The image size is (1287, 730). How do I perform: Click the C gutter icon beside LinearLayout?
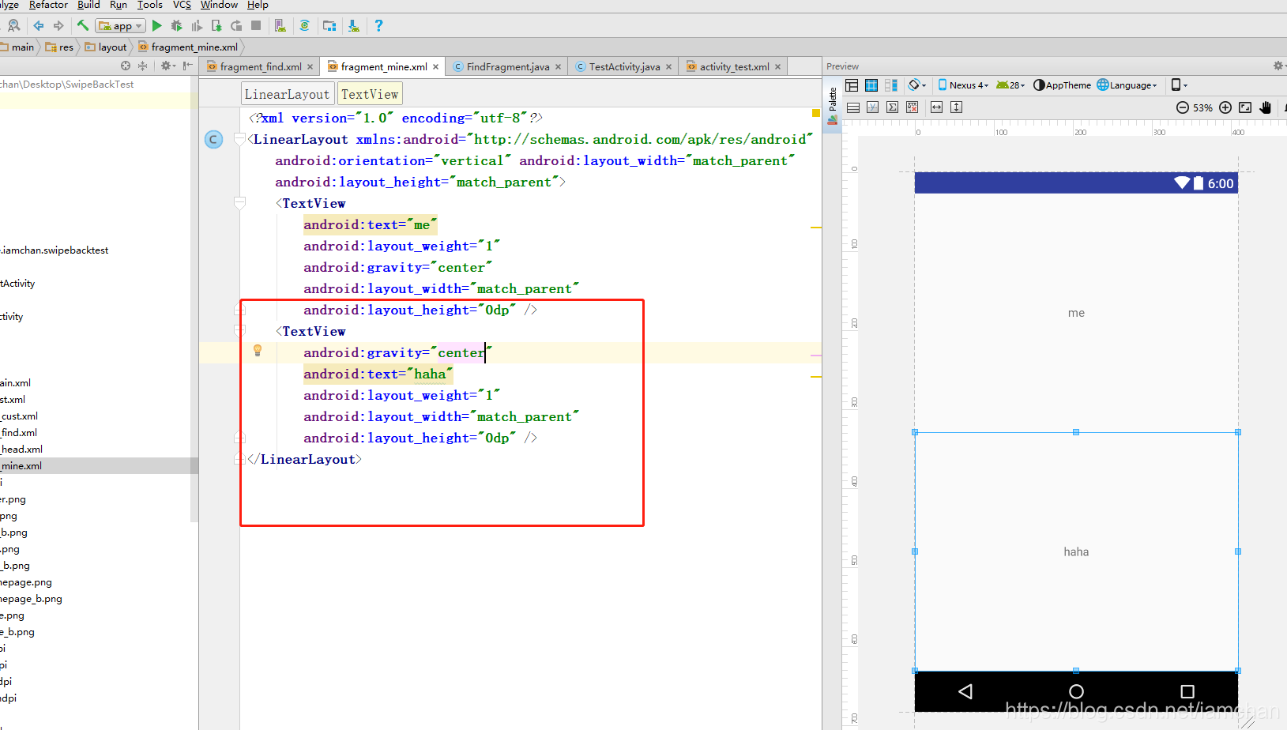(213, 139)
